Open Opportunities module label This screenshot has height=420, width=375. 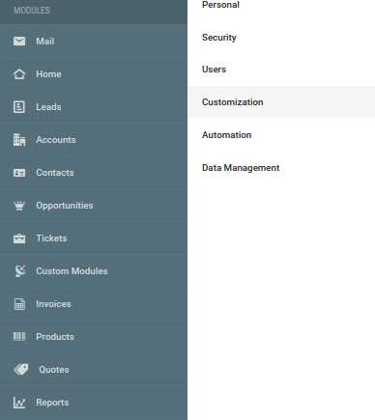[65, 206]
